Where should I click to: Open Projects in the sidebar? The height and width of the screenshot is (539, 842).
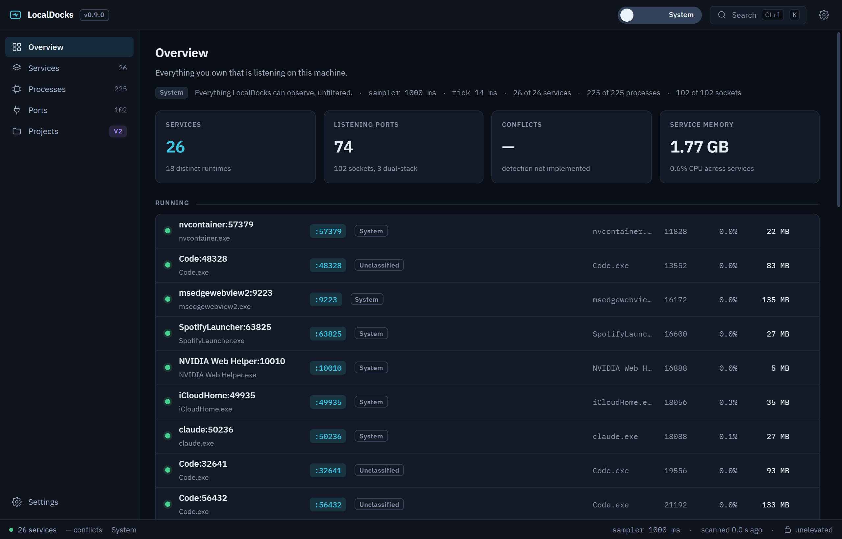click(x=69, y=131)
